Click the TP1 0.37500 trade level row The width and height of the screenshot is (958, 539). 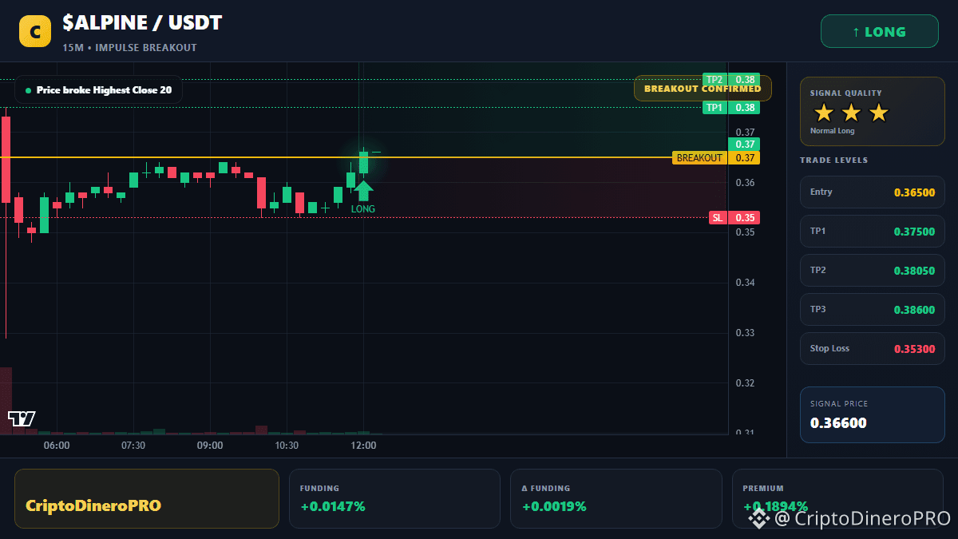872,231
